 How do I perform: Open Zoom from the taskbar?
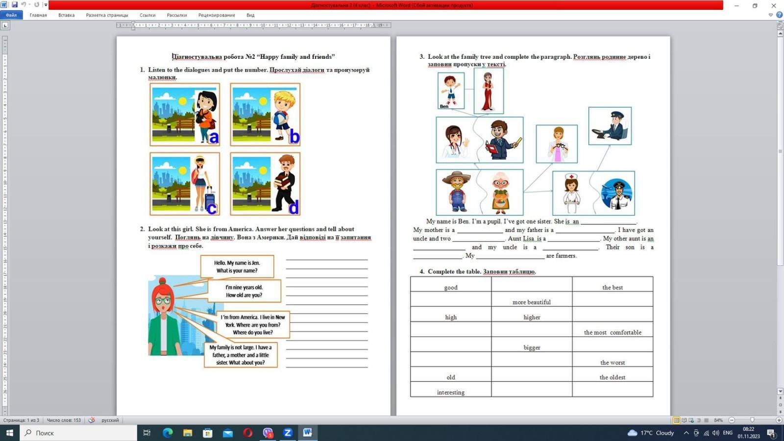[x=288, y=433]
